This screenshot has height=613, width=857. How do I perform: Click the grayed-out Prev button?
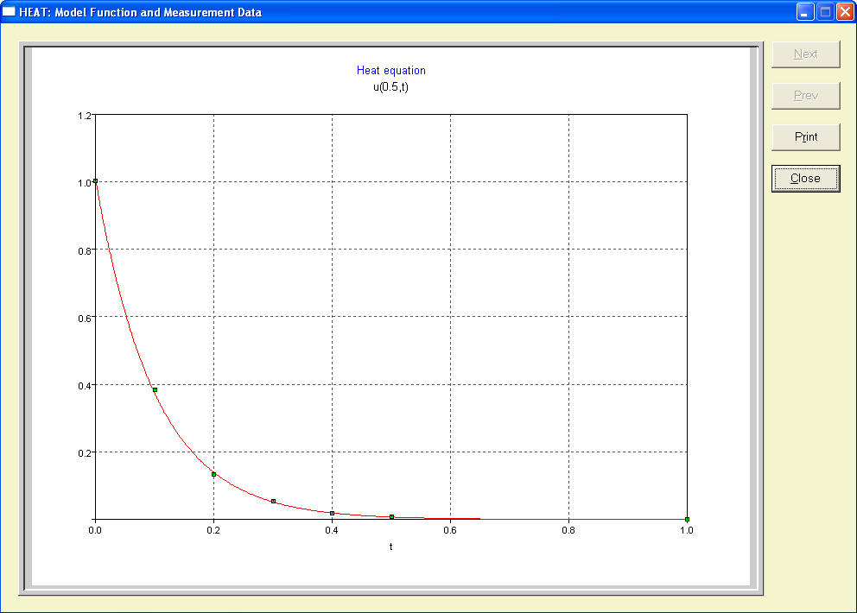click(805, 95)
